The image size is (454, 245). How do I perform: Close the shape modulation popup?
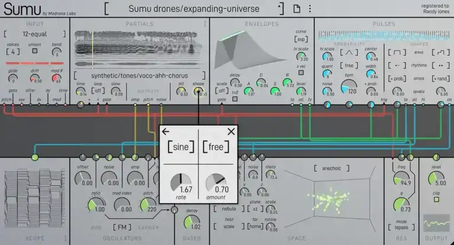click(231, 131)
